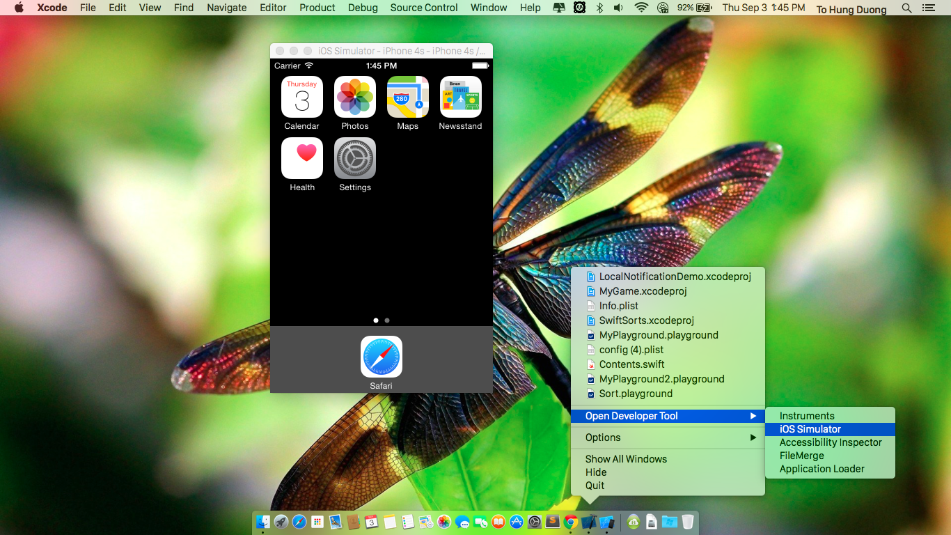Open Sublime Text from the Dock
Image resolution: width=951 pixels, height=535 pixels.
(x=553, y=522)
